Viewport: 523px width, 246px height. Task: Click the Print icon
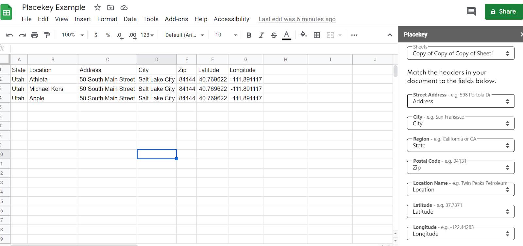pyautogui.click(x=34, y=35)
